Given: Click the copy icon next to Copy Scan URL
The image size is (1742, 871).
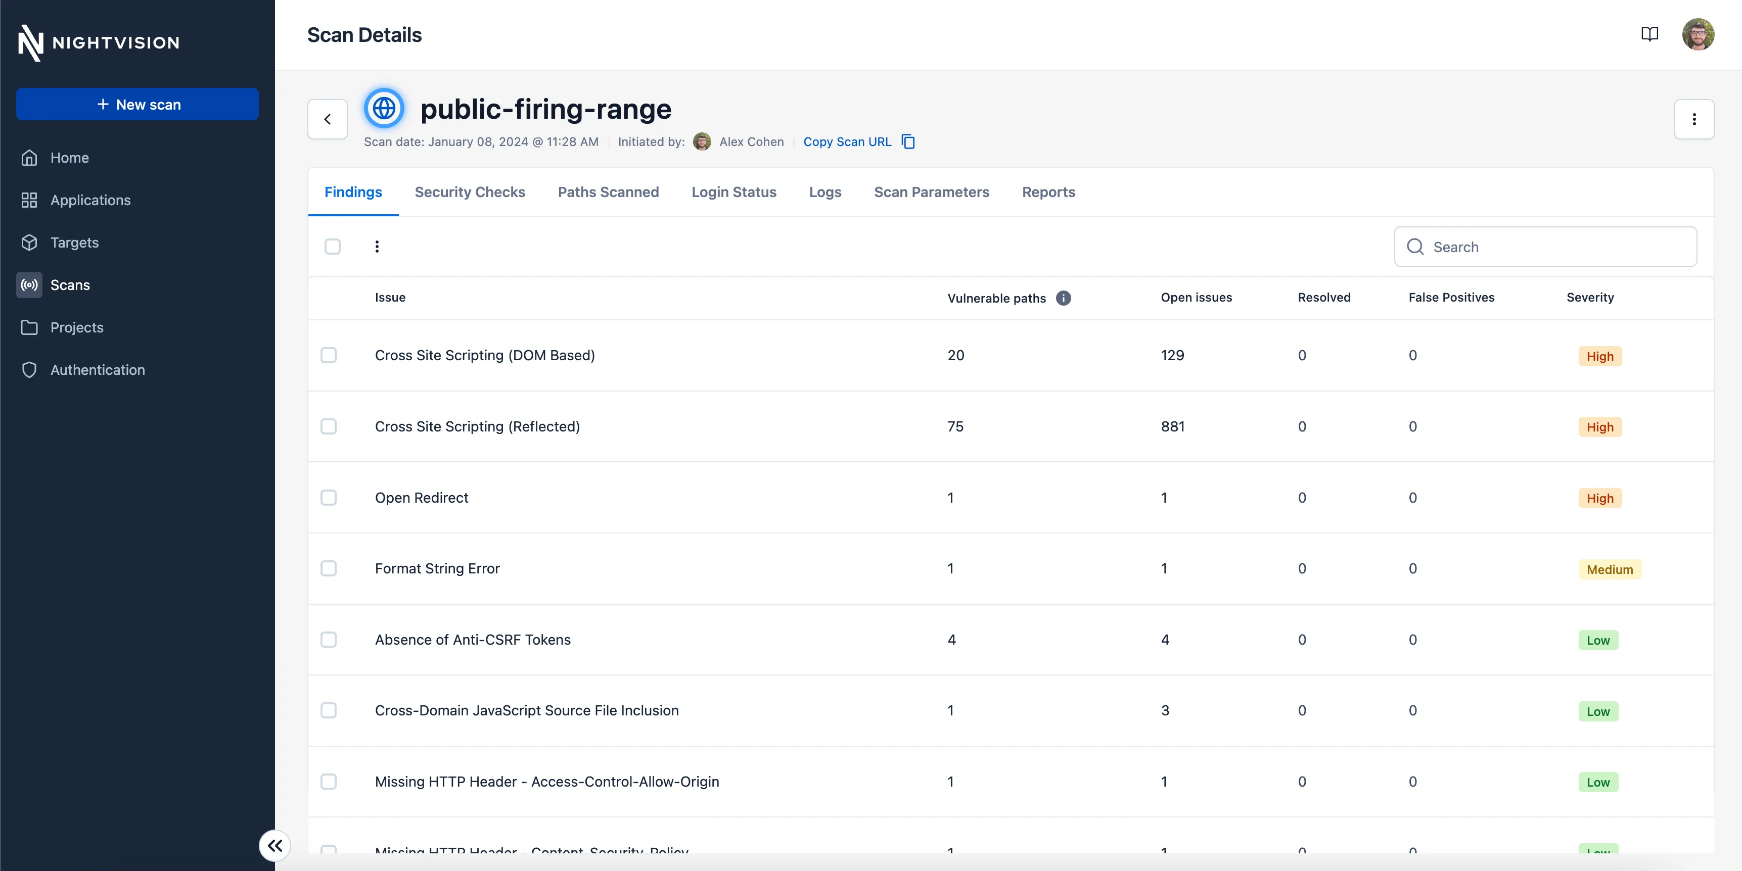Looking at the screenshot, I should coord(908,142).
